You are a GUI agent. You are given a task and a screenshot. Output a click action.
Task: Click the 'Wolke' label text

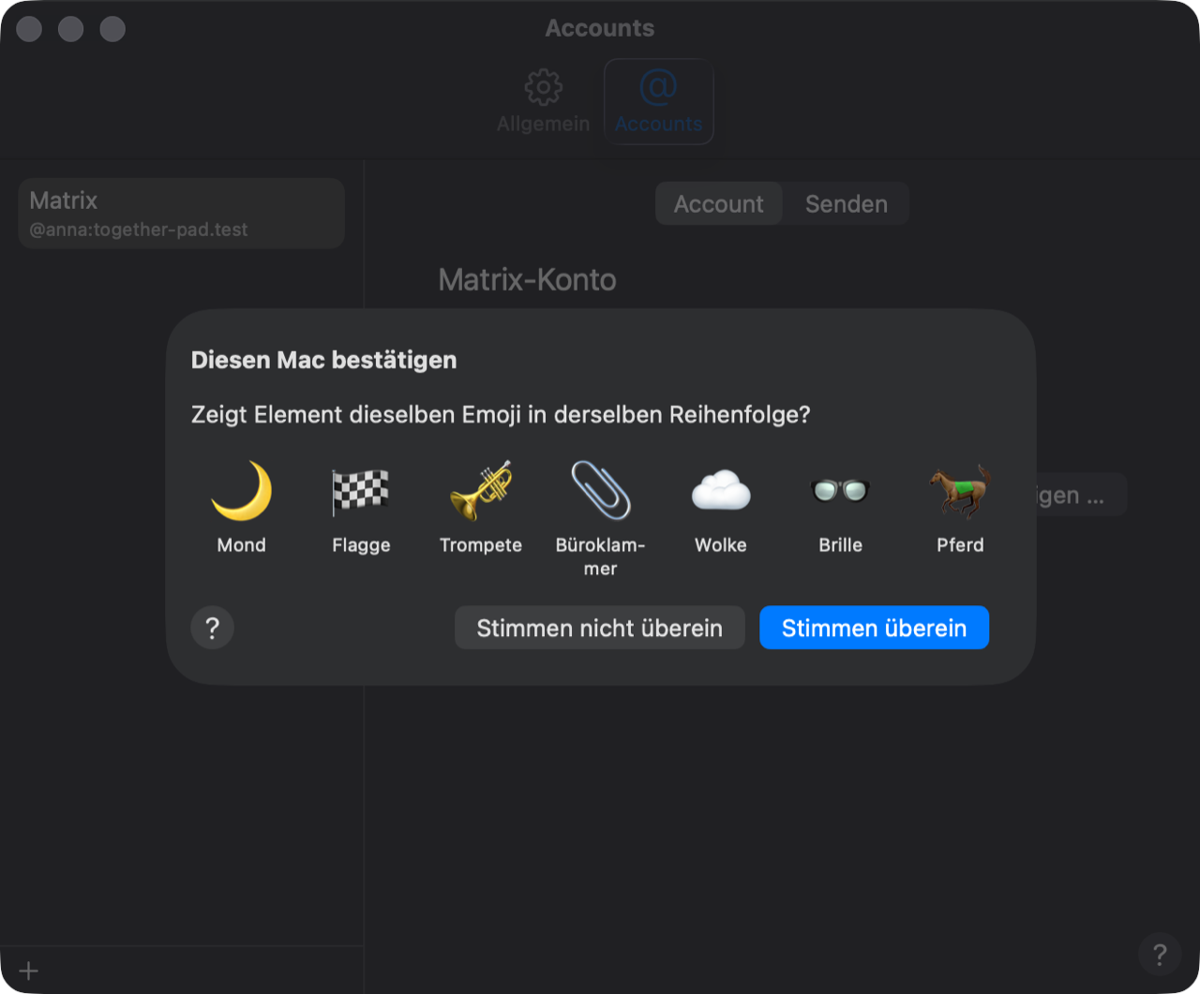pyautogui.click(x=721, y=545)
